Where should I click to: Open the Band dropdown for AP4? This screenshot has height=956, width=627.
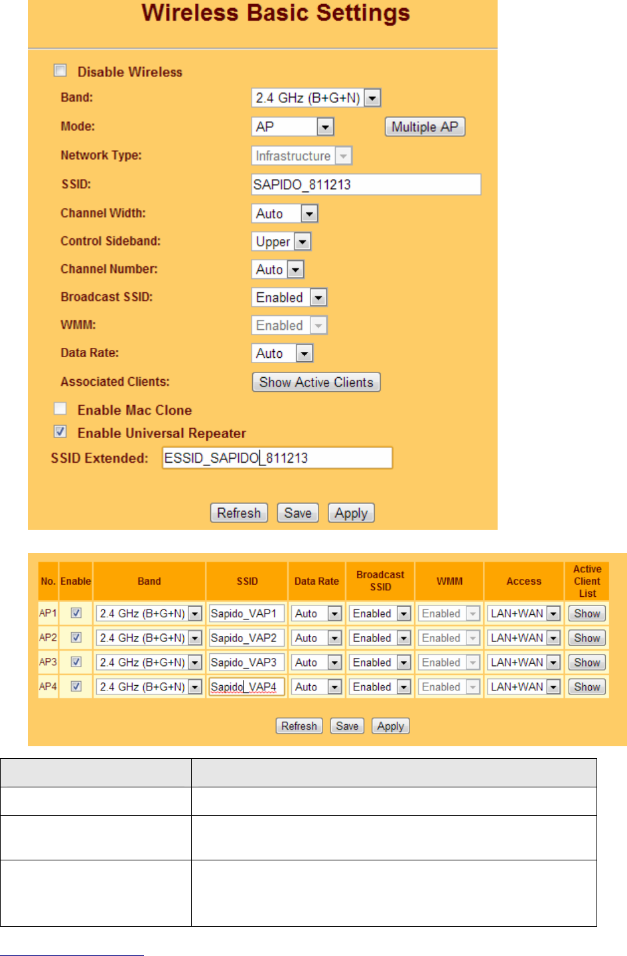[x=149, y=687]
